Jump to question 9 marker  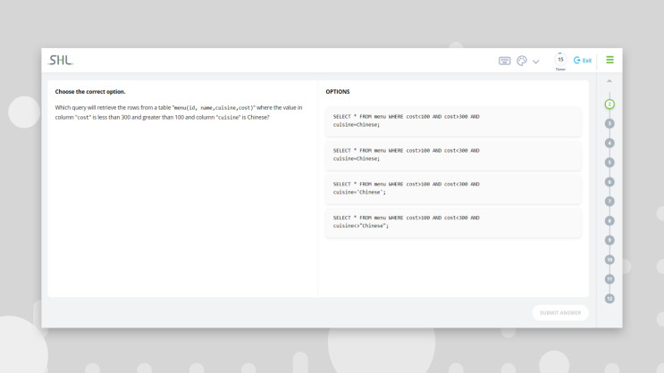[609, 240]
